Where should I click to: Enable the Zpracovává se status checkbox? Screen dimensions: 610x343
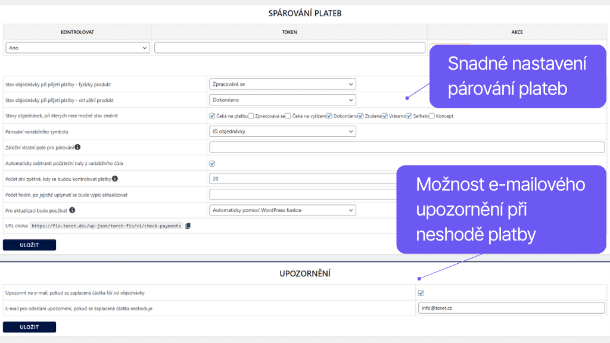[251, 116]
